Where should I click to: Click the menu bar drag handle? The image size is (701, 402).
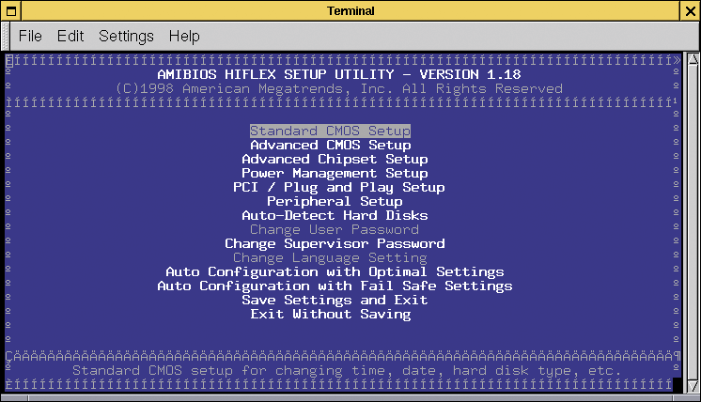[x=5, y=37]
